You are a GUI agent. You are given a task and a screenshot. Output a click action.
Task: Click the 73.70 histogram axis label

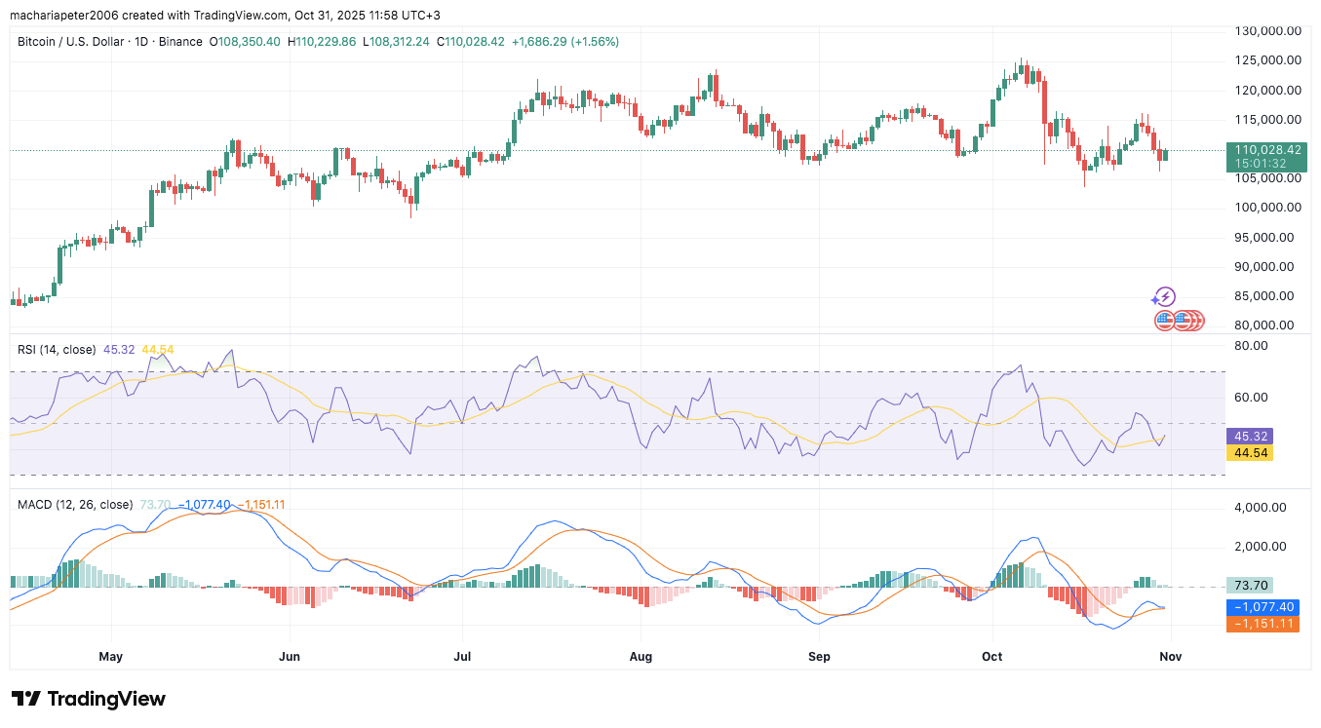[1251, 586]
